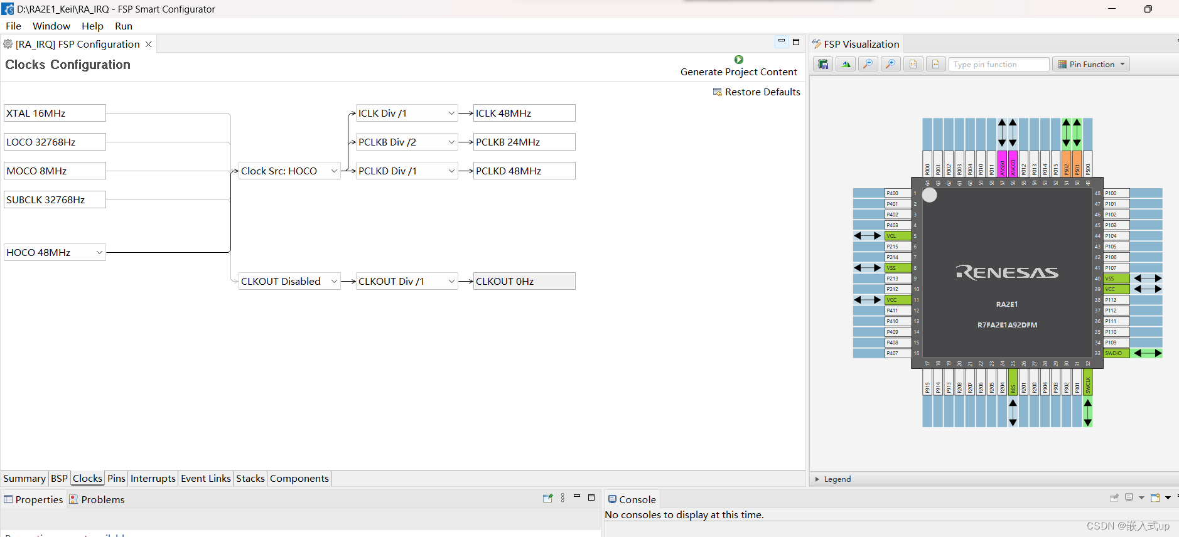Click the RES pin on chip bottom
Screen dimensions: 1179x537
1013,382
